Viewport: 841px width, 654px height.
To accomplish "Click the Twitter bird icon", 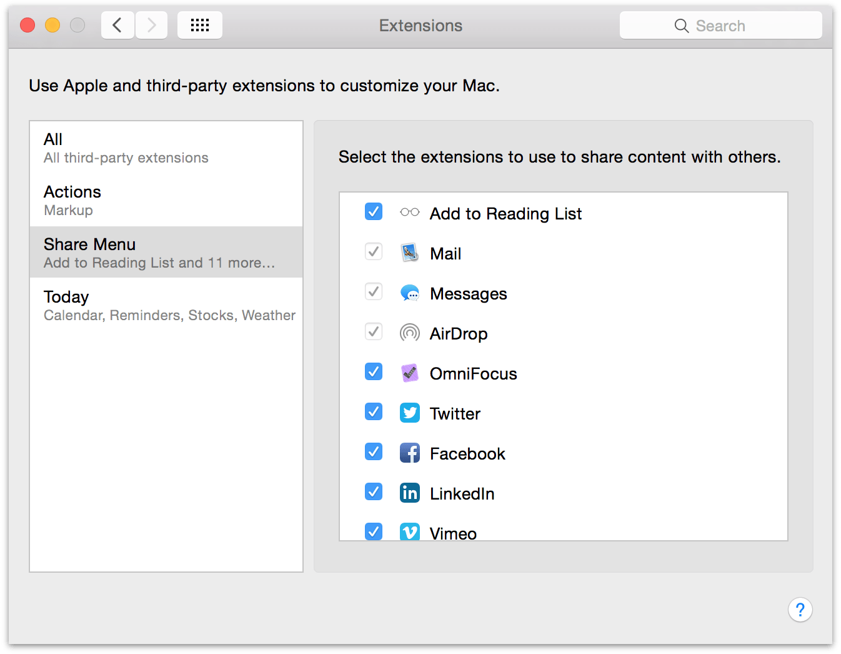I will [410, 413].
